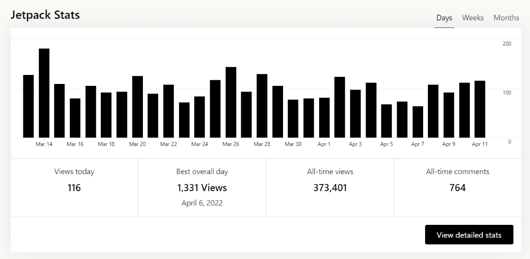This screenshot has width=530, height=259.
Task: Select the last bar for Apr 11
Action: [x=480, y=109]
